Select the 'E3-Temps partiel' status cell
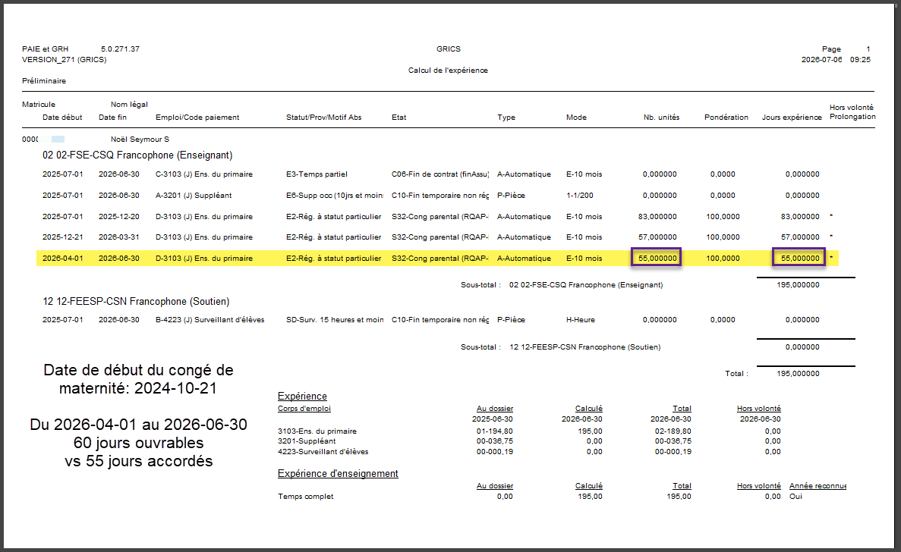Viewport: 901px width, 552px height. (317, 174)
